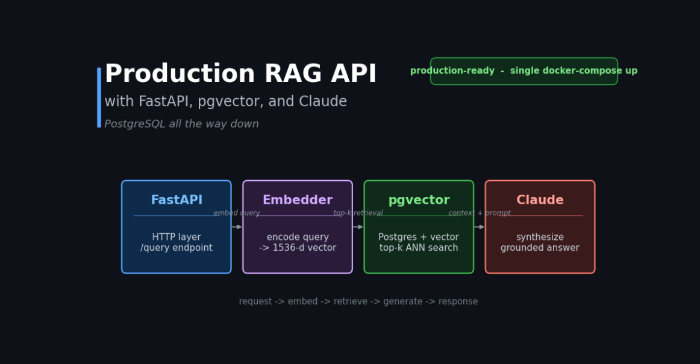Select the FastAPI box heading

[177, 200]
